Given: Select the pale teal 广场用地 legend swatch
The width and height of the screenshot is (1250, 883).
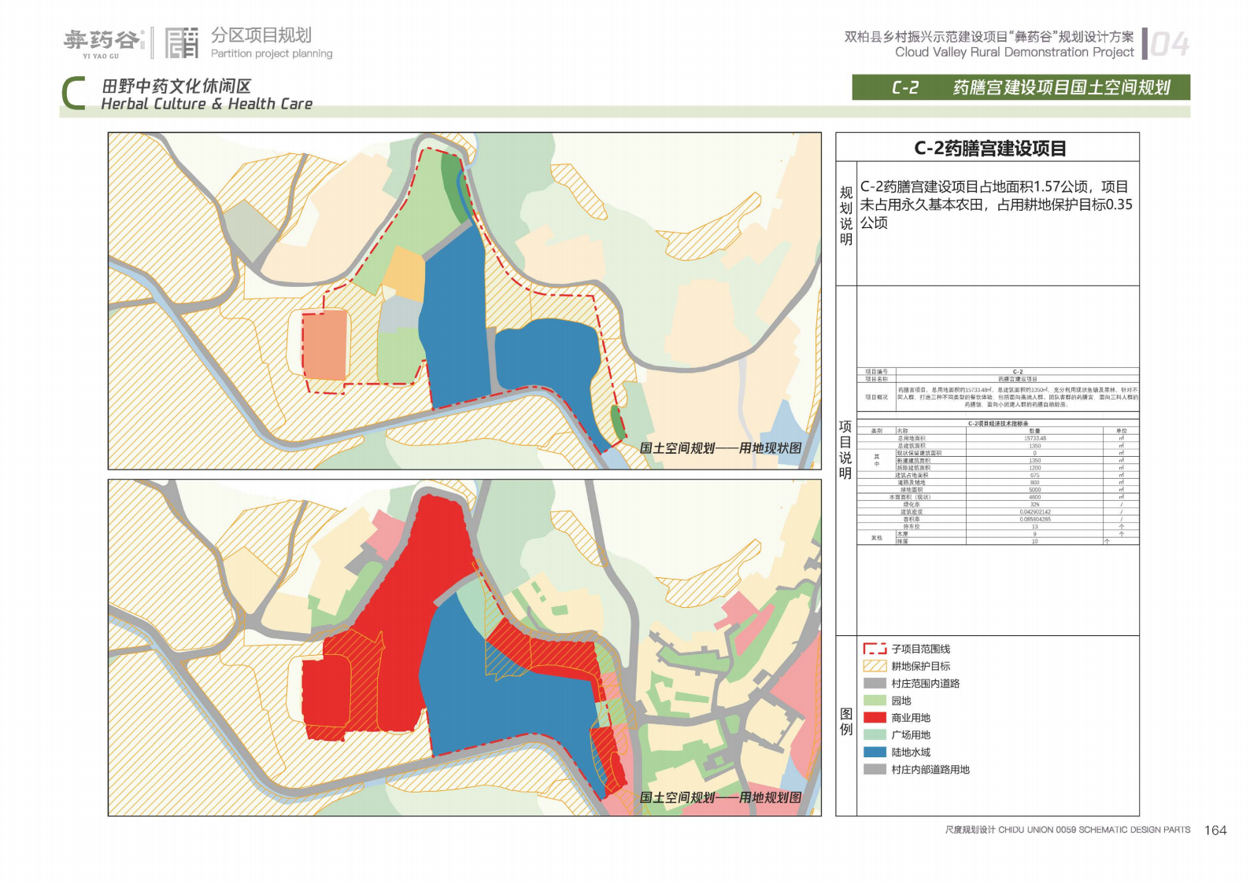Looking at the screenshot, I should tap(875, 734).
